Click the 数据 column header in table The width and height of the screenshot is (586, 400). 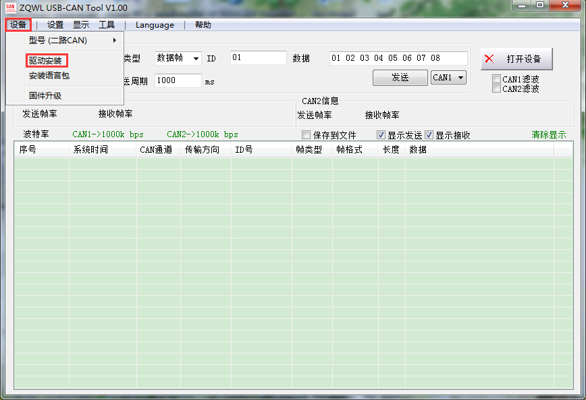pyautogui.click(x=479, y=150)
